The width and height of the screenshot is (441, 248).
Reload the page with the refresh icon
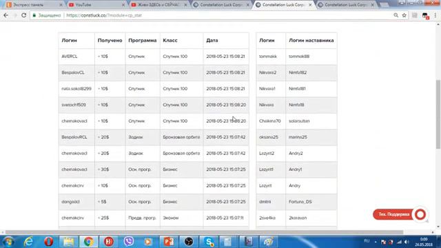click(24, 15)
